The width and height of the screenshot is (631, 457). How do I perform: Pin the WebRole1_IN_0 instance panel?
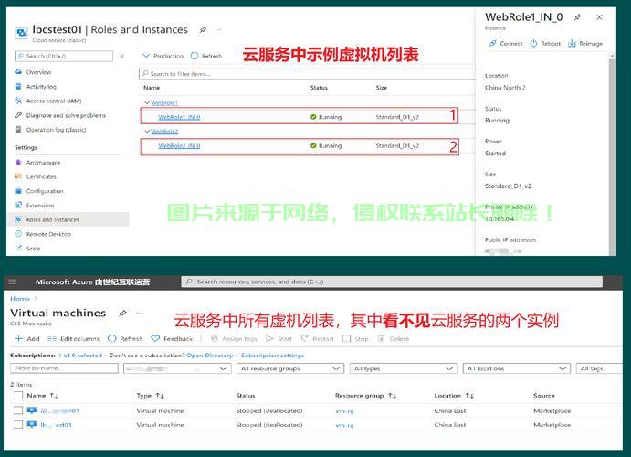577,17
